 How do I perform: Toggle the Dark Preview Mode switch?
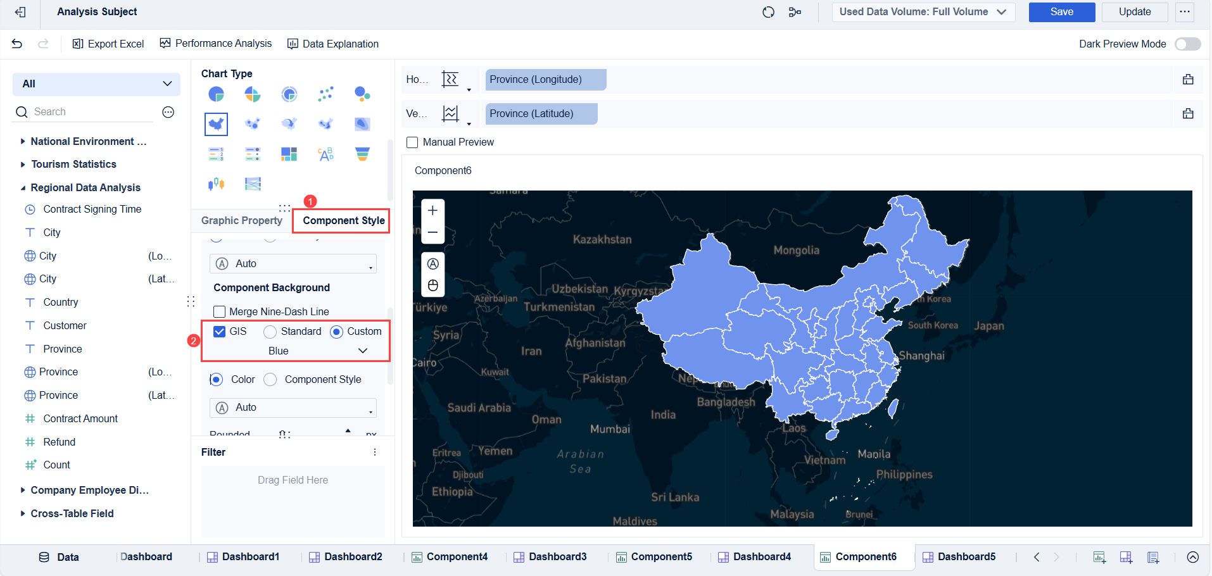point(1187,44)
